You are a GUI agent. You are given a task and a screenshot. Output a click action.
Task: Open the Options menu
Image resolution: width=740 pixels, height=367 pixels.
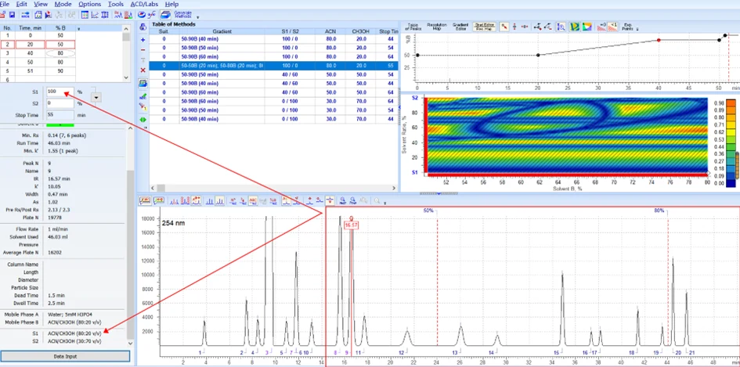point(89,4)
